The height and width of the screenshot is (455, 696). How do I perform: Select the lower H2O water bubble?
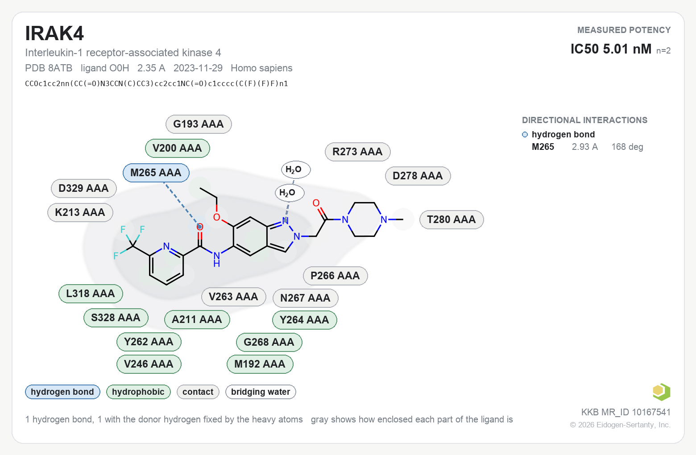[289, 193]
